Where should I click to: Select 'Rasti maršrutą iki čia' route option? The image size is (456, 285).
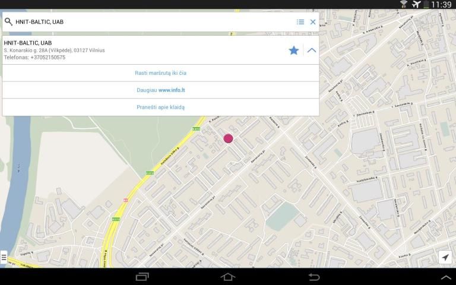coord(160,73)
